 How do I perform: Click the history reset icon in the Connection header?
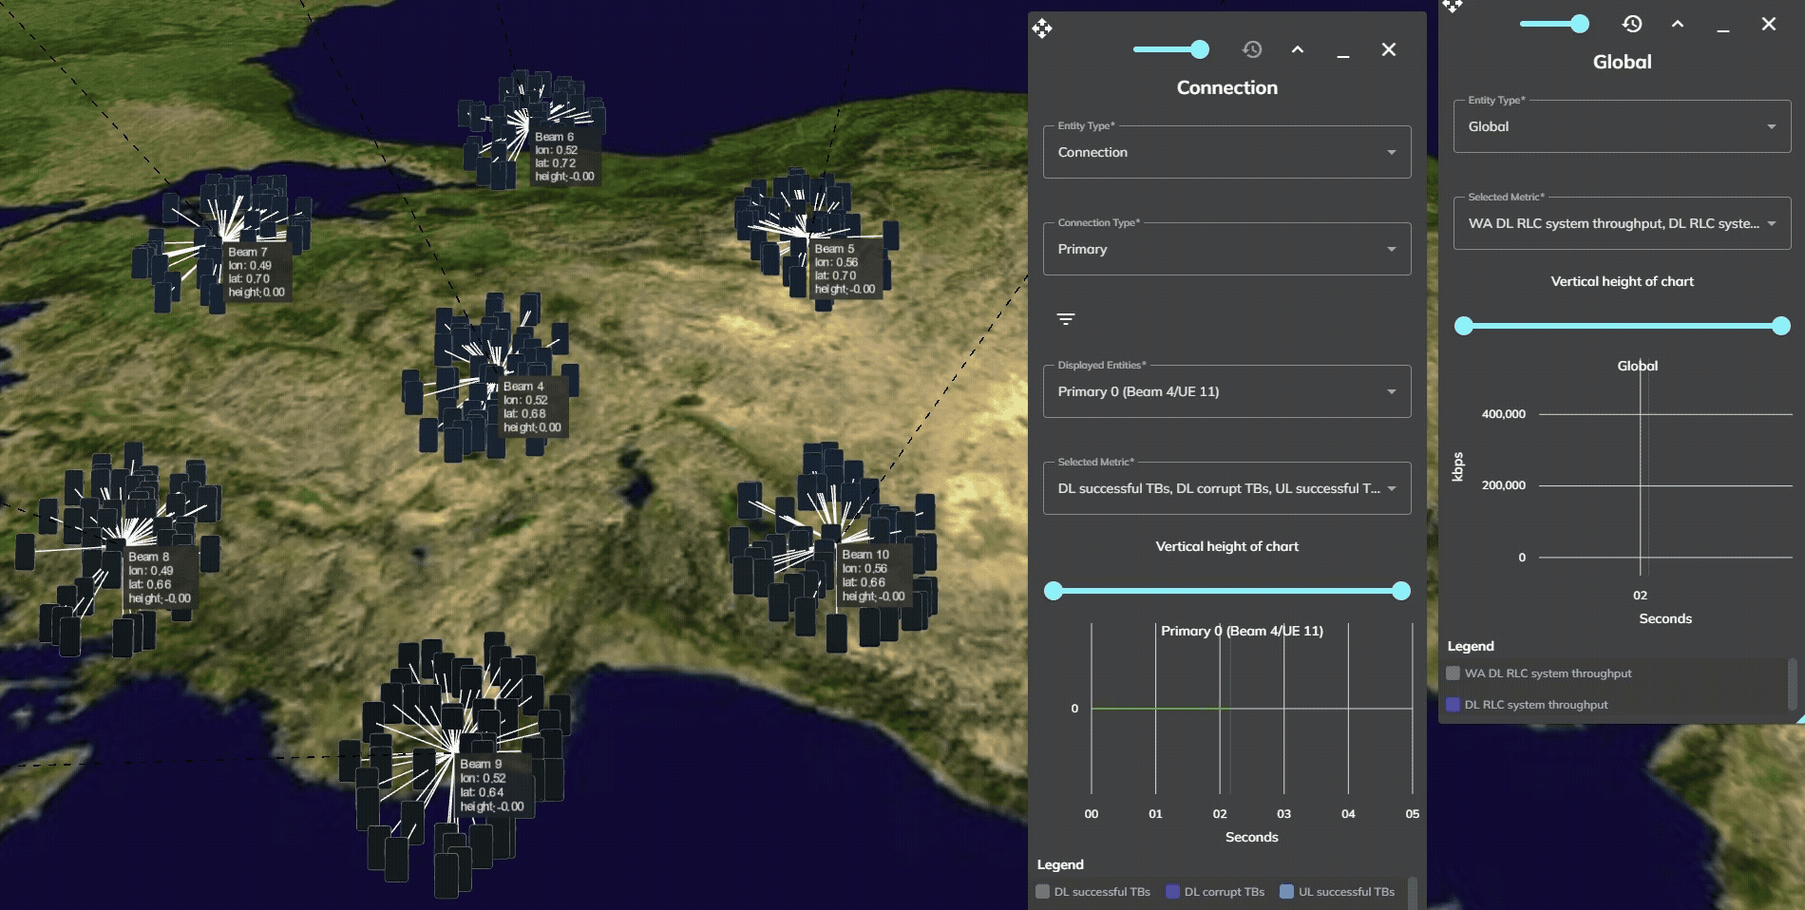1252,49
